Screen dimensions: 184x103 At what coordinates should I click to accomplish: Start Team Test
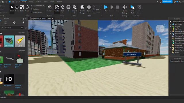[133, 9]
